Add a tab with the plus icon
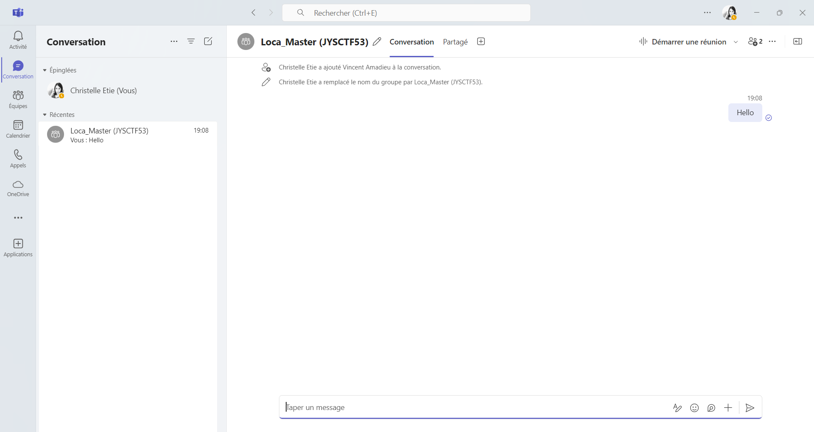The width and height of the screenshot is (814, 432). (481, 42)
